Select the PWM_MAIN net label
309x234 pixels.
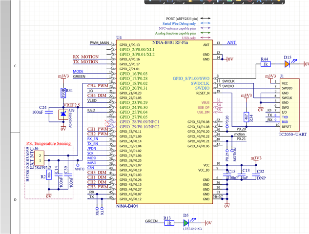click(x=99, y=43)
